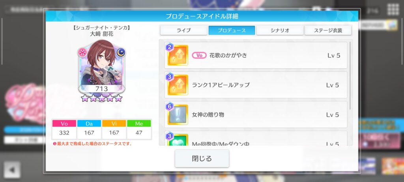This screenshot has width=404, height=182.
Task: Click the back arrow button bottom left
Action: point(12,170)
